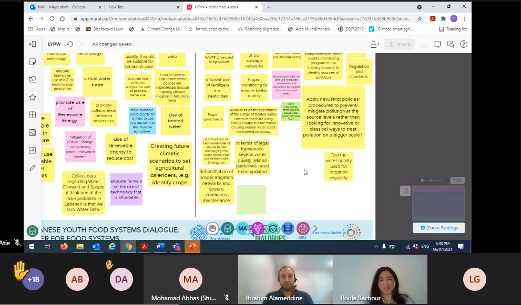Open the image upload tool
Image resolution: width=521 pixels, height=305 pixels.
coord(32,132)
